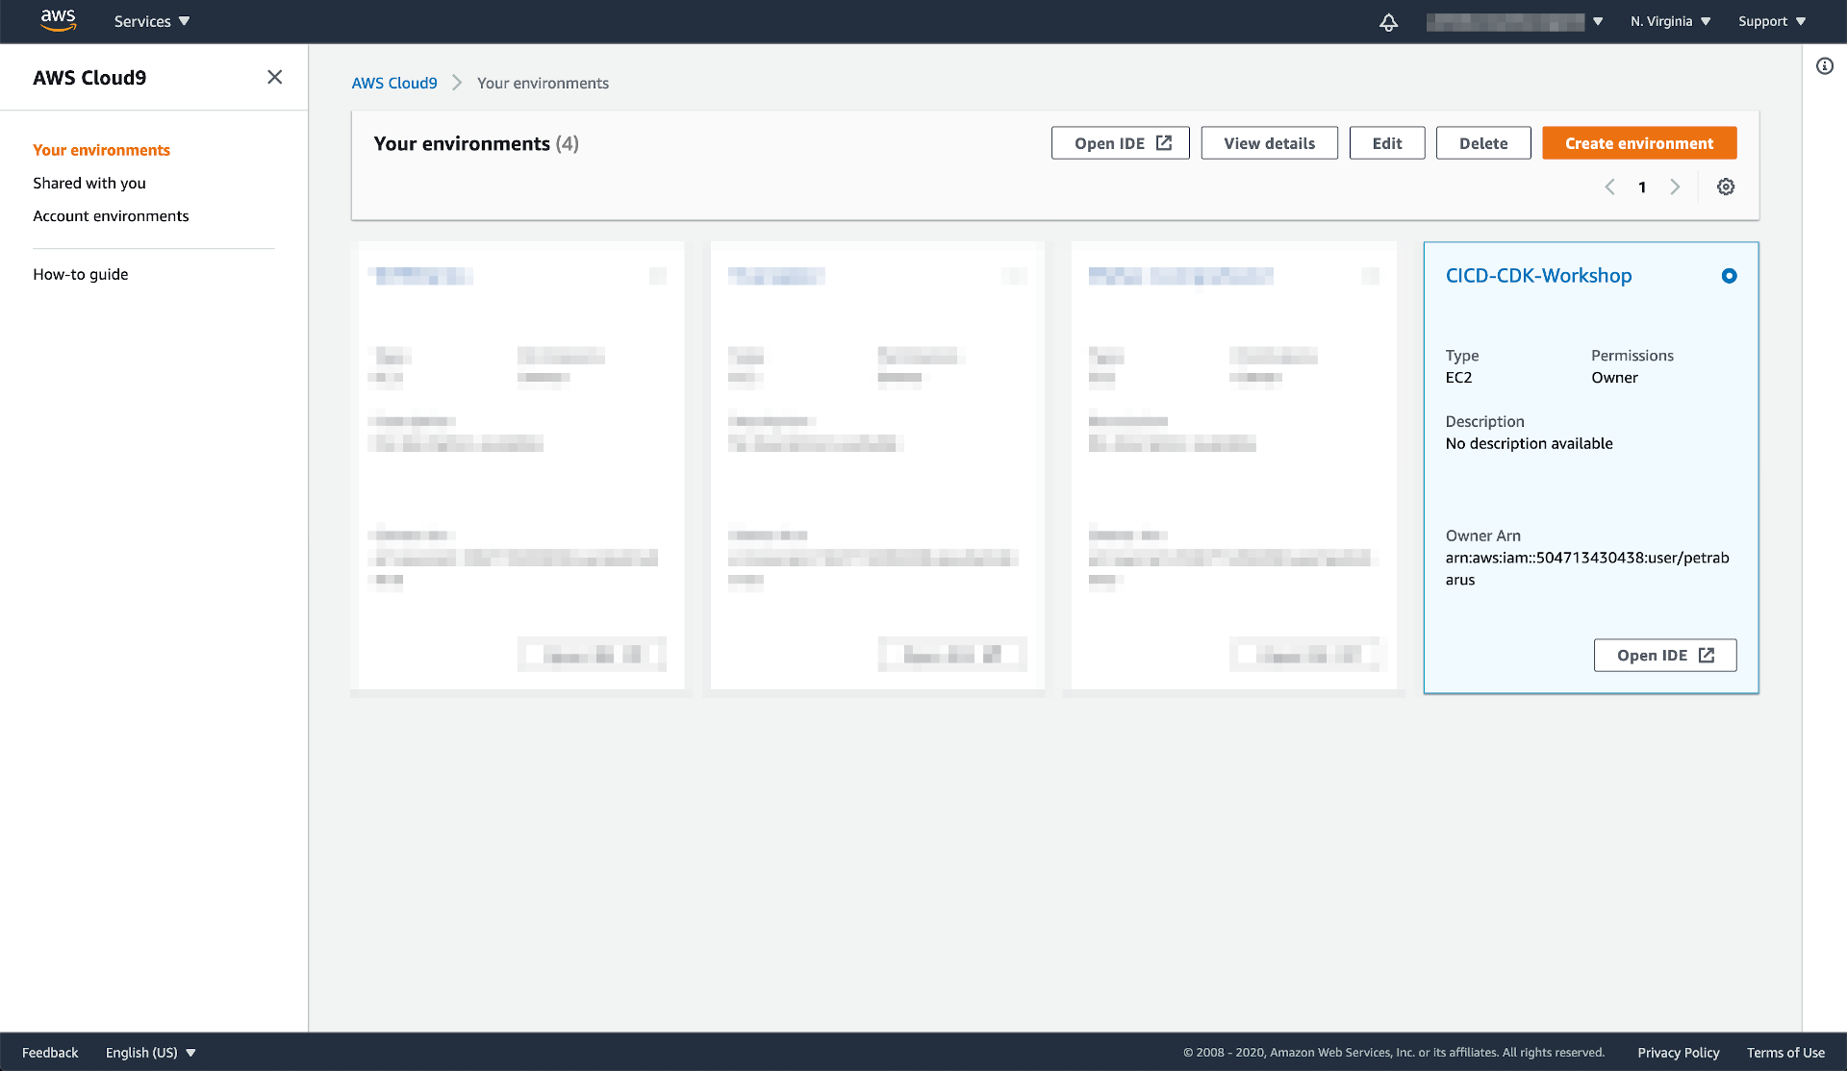Screen dimensions: 1847x1071
Task: Click the View details button
Action: point(1269,143)
